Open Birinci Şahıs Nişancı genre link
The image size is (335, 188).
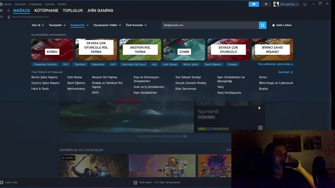point(44,77)
